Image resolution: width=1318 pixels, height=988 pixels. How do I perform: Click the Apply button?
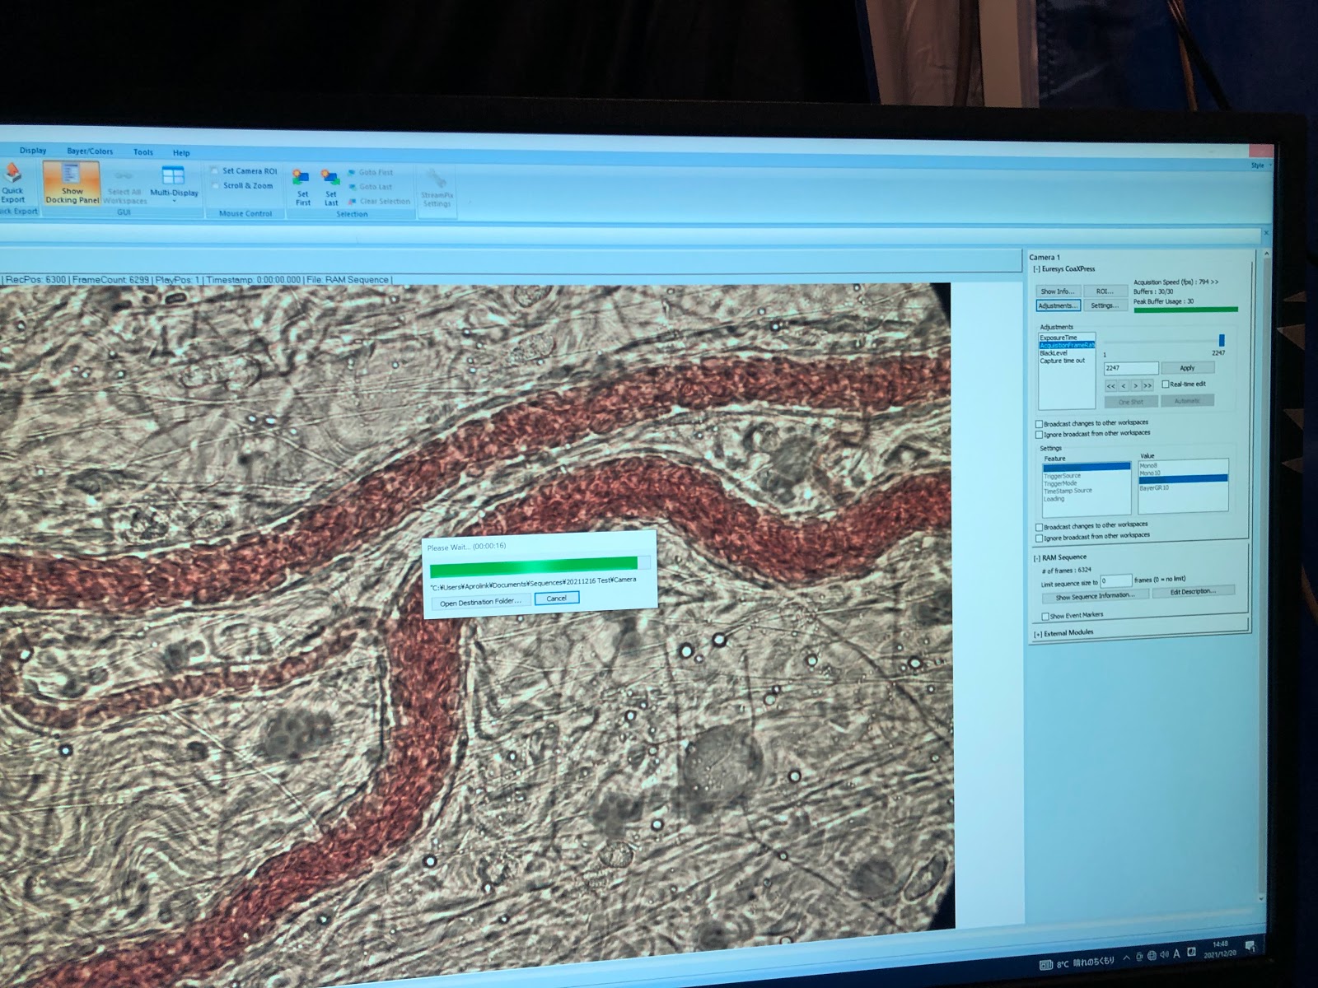[1187, 368]
